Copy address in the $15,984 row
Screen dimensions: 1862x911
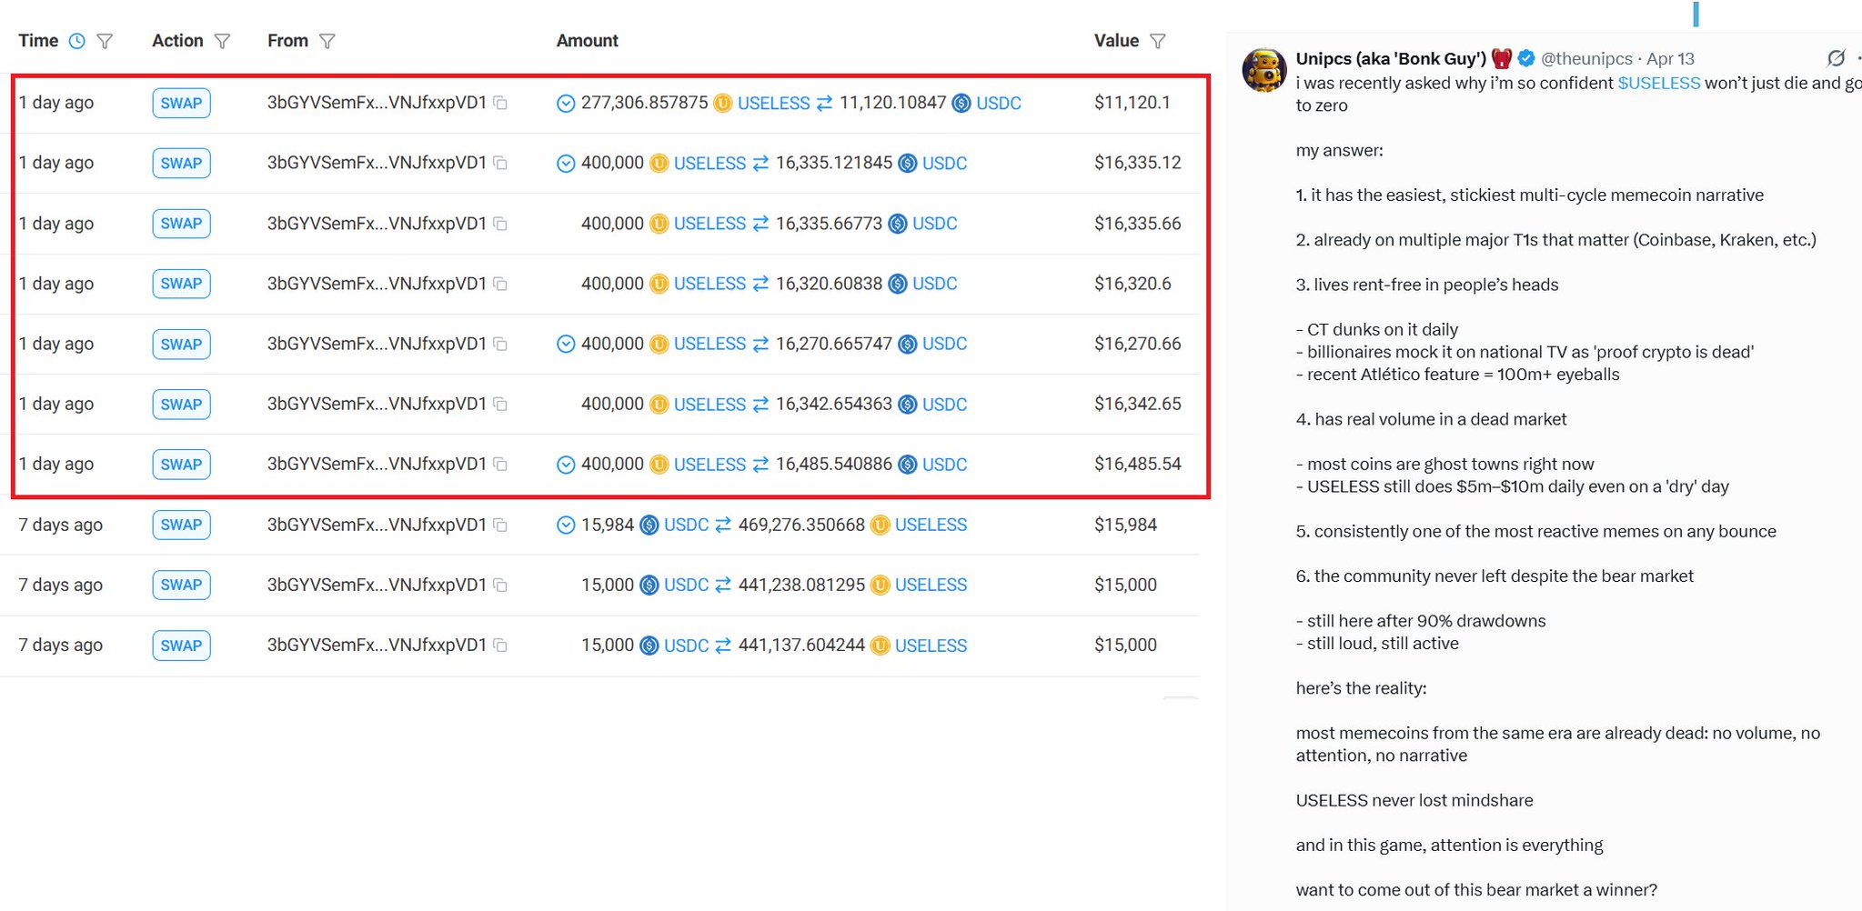[500, 525]
